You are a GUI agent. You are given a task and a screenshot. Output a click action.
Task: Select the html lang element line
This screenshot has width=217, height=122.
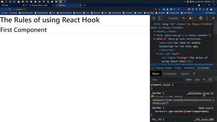(x=182, y=26)
